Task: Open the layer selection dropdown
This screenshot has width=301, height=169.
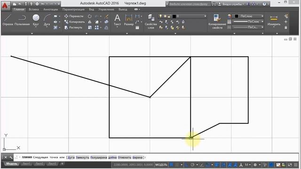Action: coord(205,16)
